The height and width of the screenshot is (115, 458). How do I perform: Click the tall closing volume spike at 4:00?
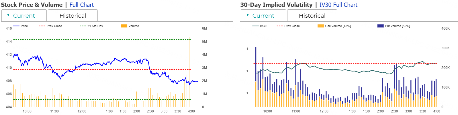click(x=189, y=71)
